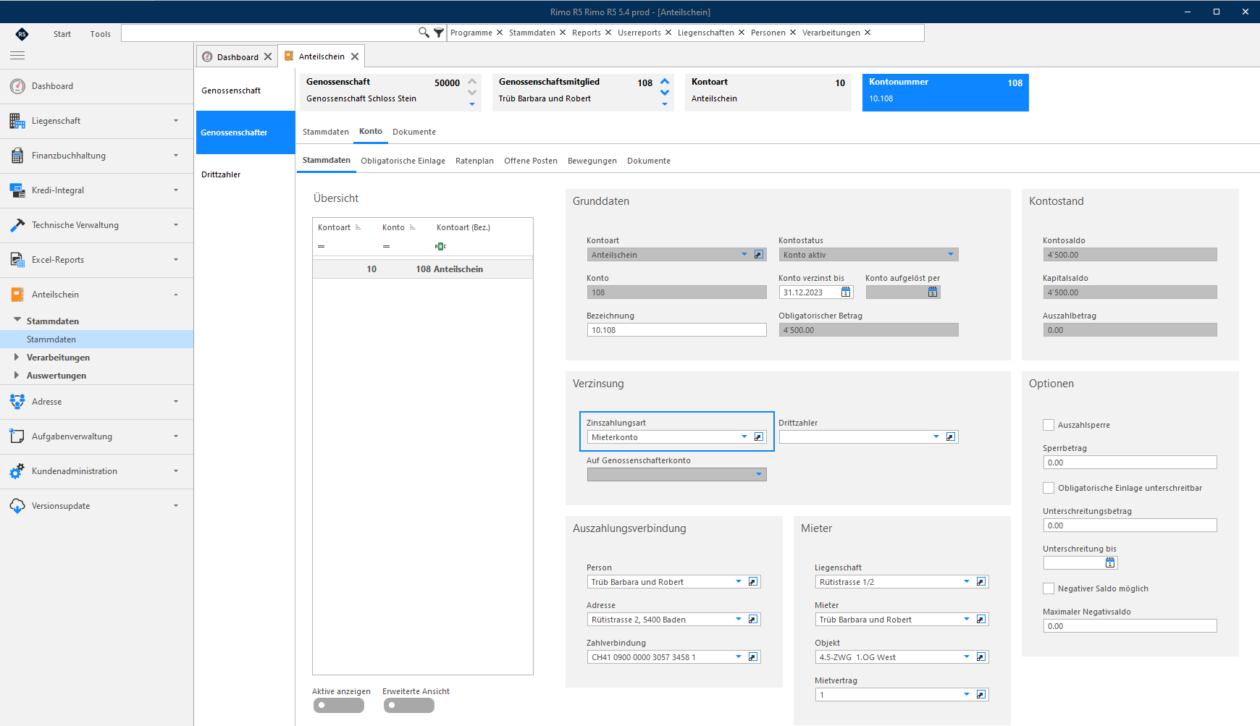The width and height of the screenshot is (1260, 726).
Task: Open the Tools menu
Action: tap(101, 34)
